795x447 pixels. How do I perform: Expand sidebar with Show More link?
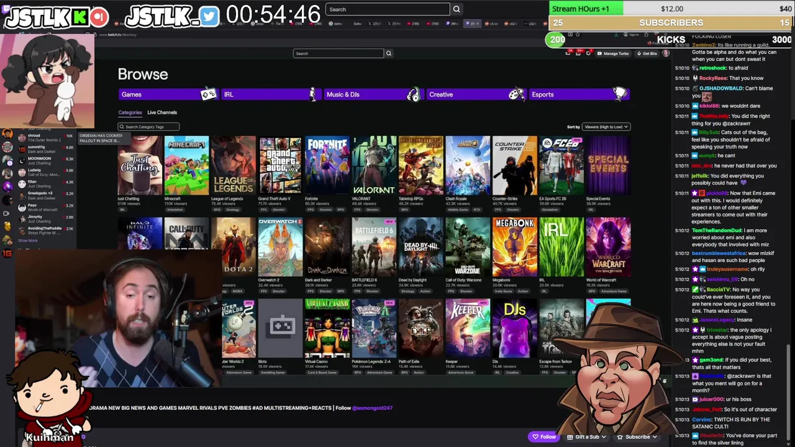(28, 240)
